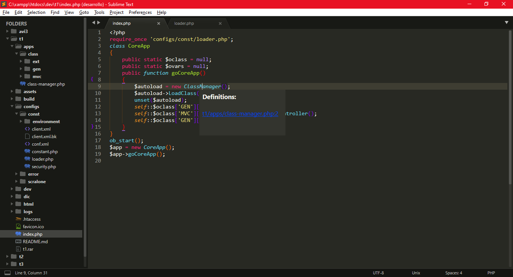This screenshot has width=513, height=277.
Task: Open the View menu
Action: tap(69, 12)
